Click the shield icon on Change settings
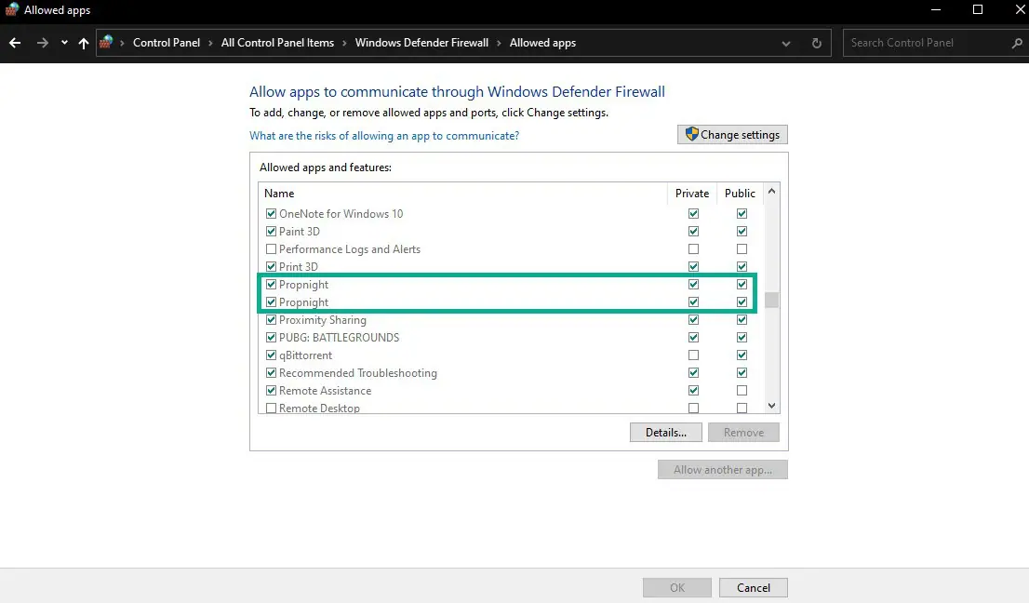Viewport: 1029px width, 603px height. click(691, 134)
